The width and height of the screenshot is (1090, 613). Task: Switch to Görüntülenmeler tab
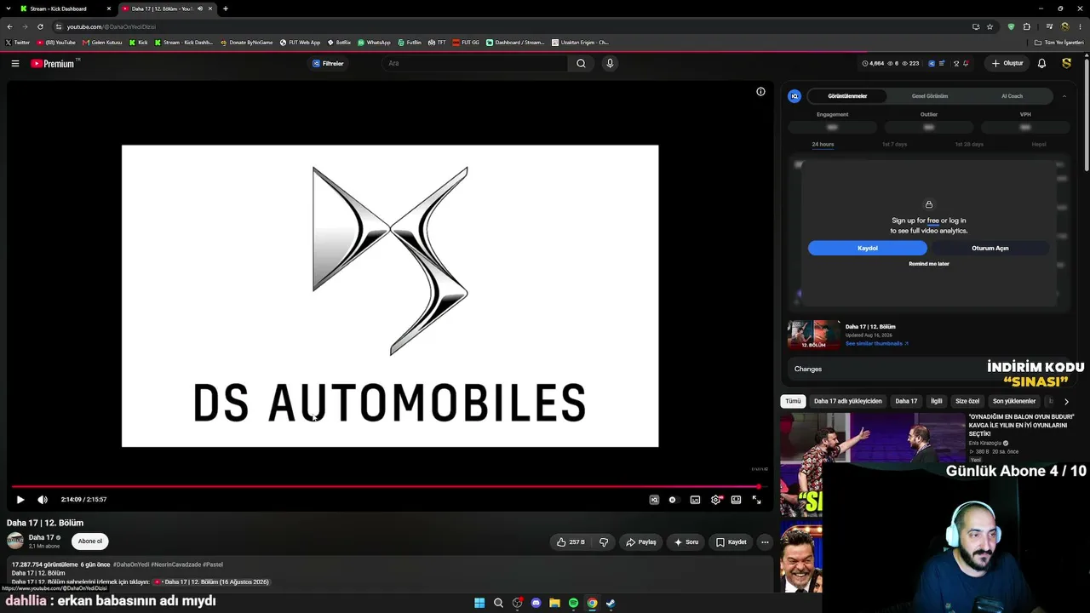847,96
